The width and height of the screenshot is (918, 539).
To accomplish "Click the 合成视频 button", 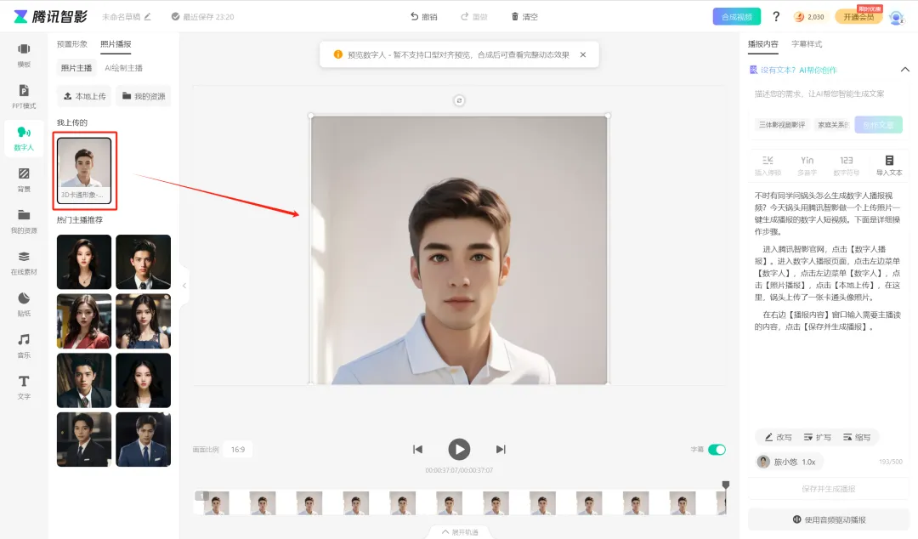I will tap(736, 16).
